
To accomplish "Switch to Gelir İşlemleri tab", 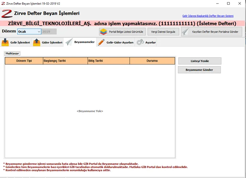I will click(x=16, y=42).
